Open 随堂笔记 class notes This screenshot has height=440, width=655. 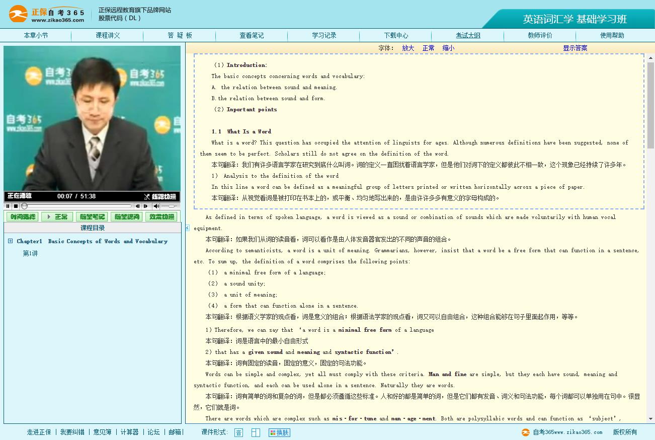92,216
